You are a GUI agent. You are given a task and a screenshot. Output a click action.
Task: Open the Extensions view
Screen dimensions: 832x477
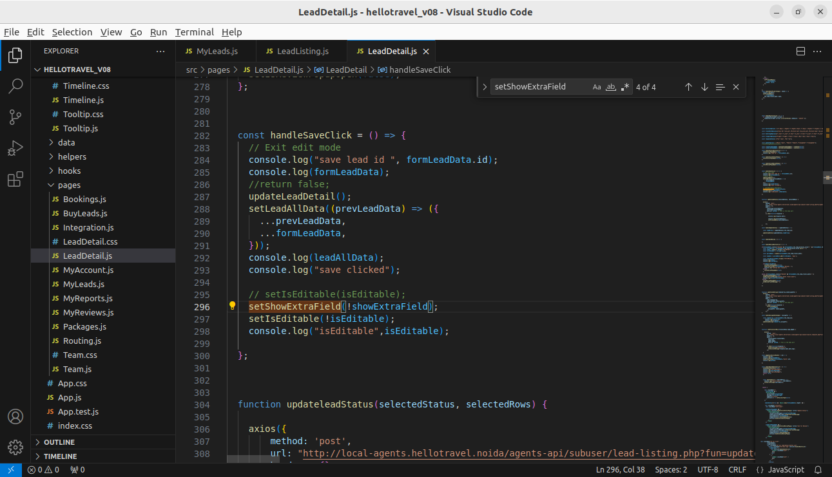[x=15, y=180]
